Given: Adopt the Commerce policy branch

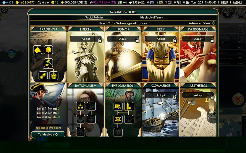Looking at the screenshot, I should [161, 95].
